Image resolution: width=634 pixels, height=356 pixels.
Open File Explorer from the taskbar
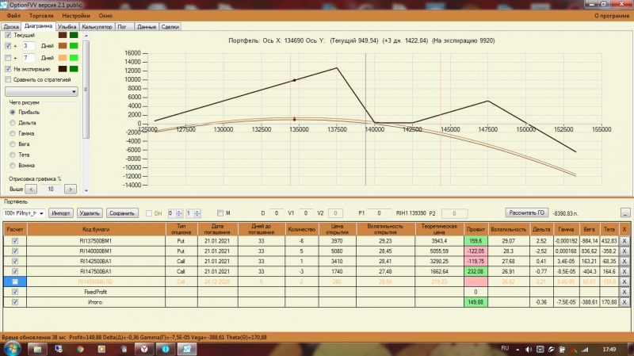click(x=37, y=349)
